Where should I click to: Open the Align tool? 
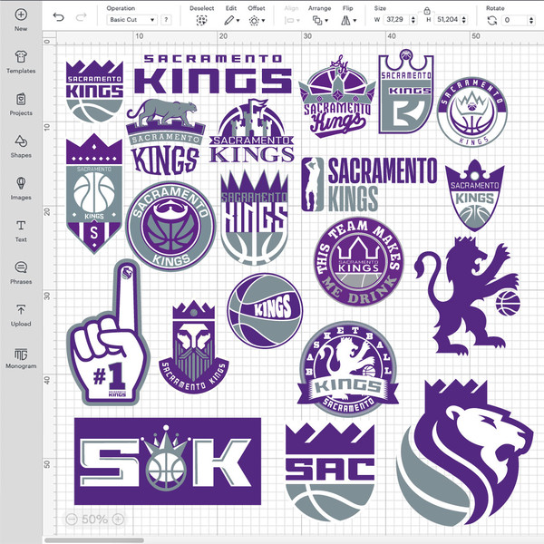click(x=289, y=21)
